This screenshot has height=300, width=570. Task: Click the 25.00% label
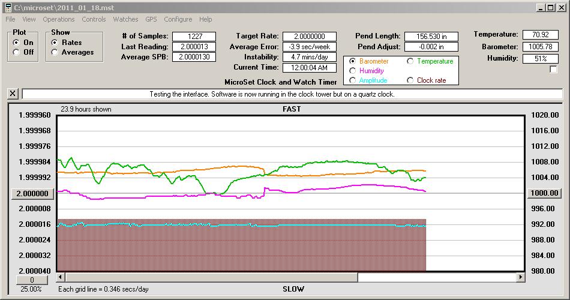click(31, 289)
